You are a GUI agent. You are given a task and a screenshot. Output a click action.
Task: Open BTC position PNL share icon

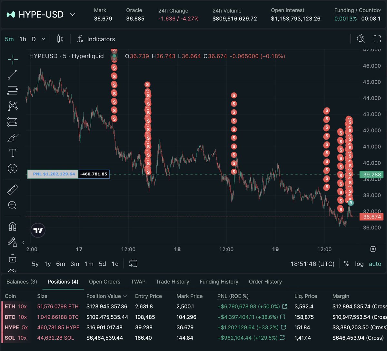283,317
